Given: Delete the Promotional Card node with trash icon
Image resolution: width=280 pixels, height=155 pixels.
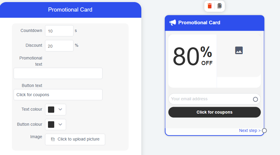Looking at the screenshot, I should tap(210, 6).
